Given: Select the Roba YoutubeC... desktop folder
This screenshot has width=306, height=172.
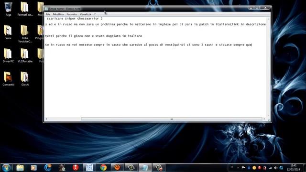Looking at the screenshot, I should pos(25,34).
